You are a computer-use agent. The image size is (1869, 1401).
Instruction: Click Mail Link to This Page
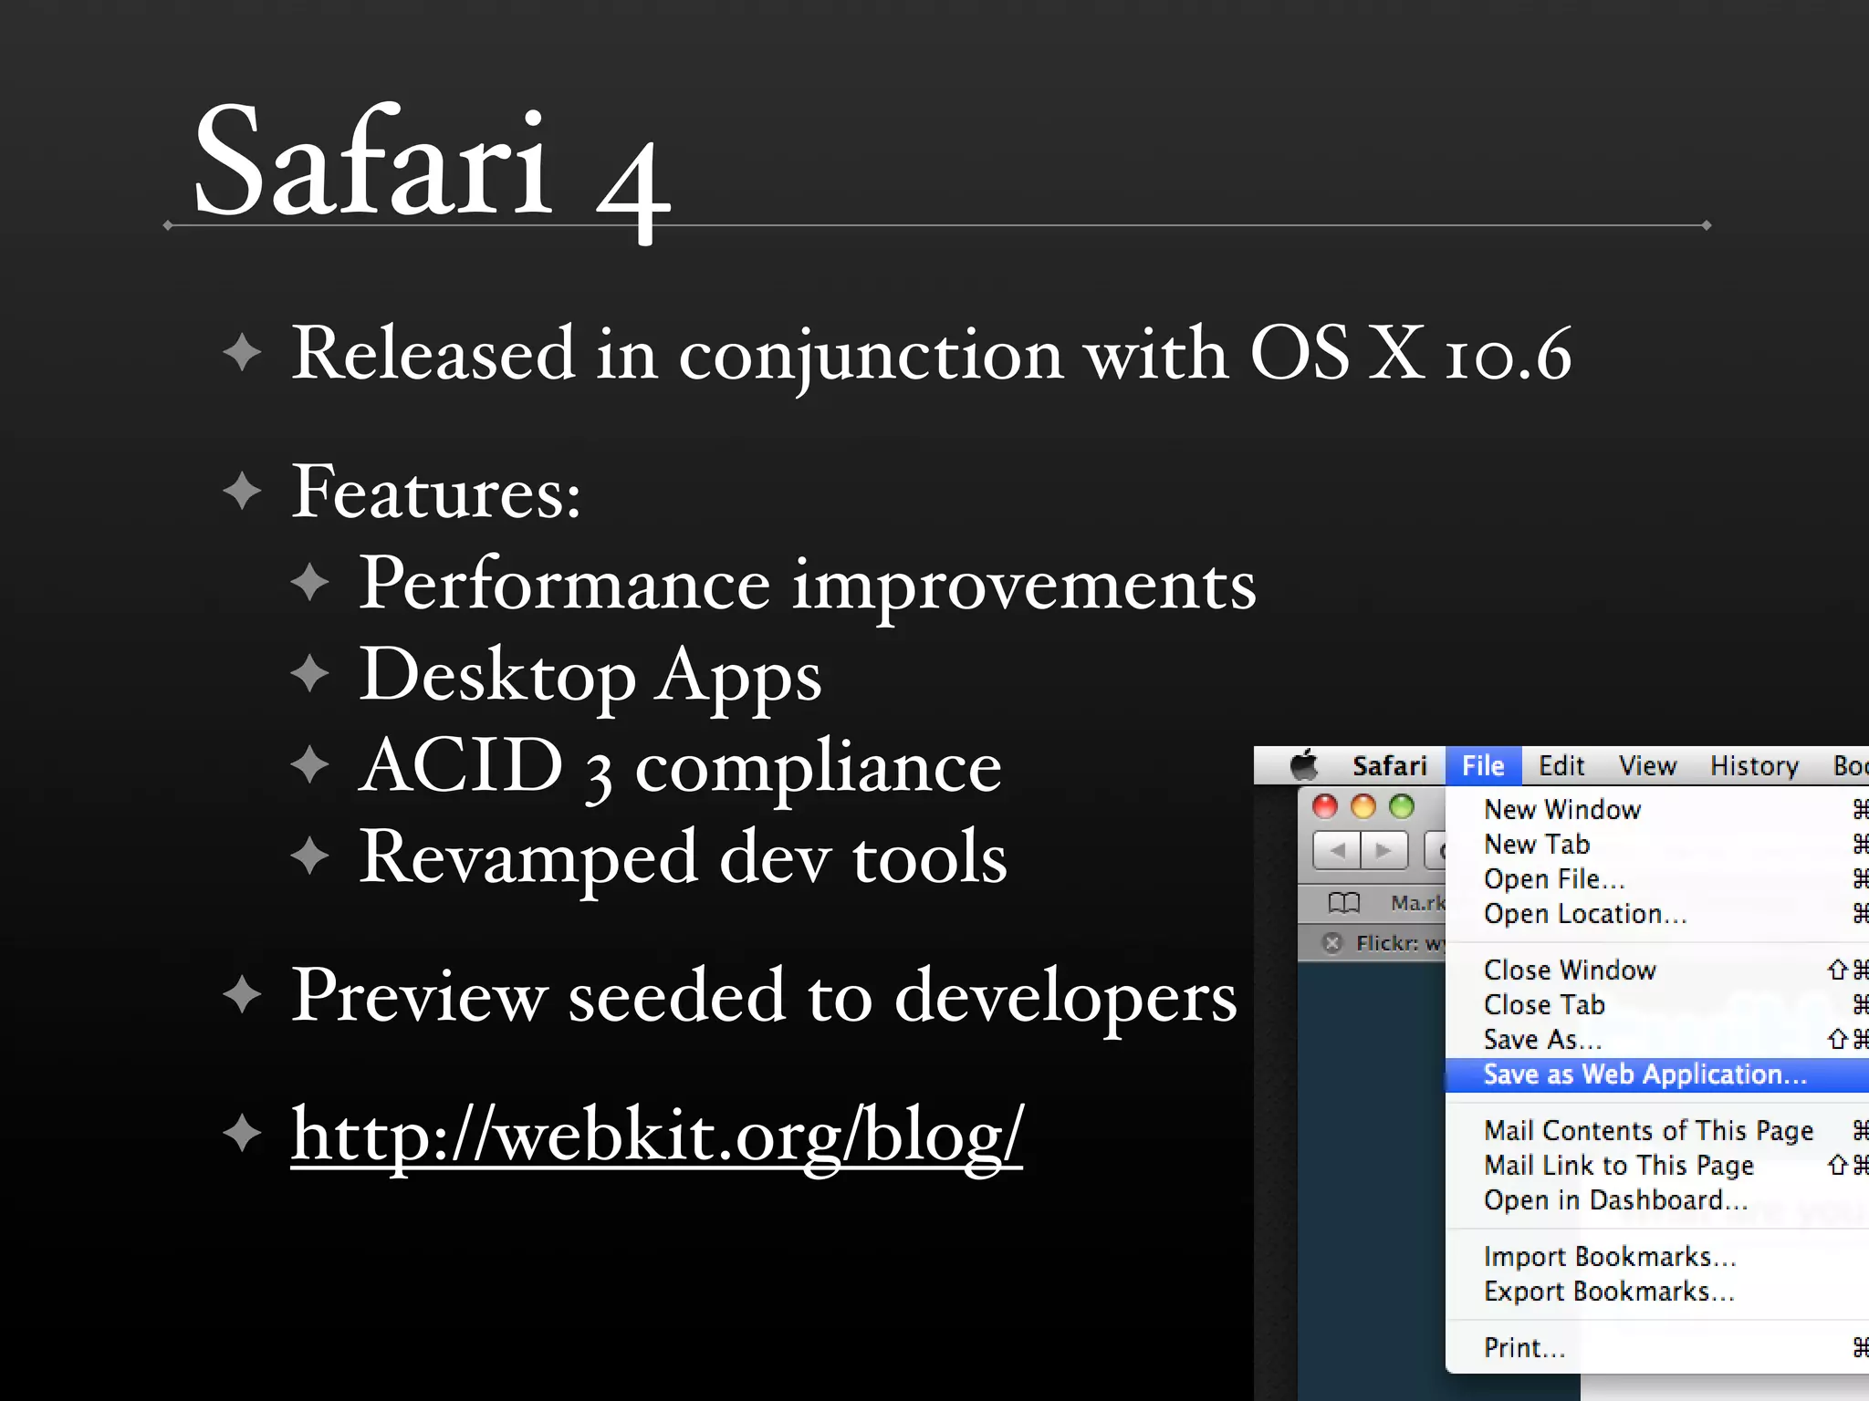coord(1619,1166)
